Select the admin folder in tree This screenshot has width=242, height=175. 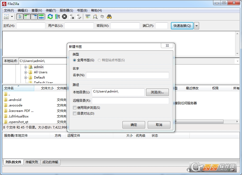[x=39, y=67]
